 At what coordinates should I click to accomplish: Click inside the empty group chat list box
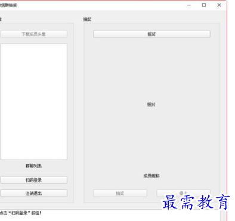click(34, 101)
